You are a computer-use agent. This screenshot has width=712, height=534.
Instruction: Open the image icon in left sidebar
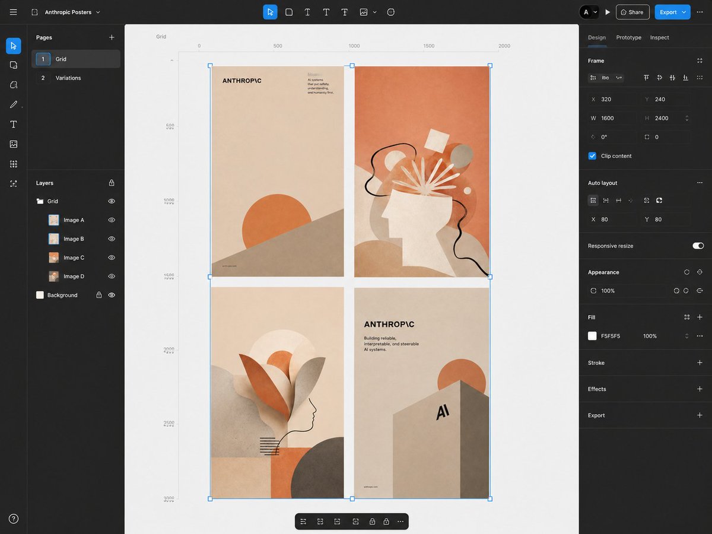tap(14, 144)
